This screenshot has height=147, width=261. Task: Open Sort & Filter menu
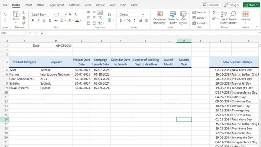(224, 18)
